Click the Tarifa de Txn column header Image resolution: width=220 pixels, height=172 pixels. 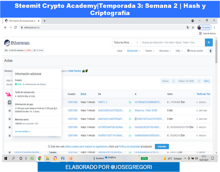click(x=203, y=94)
